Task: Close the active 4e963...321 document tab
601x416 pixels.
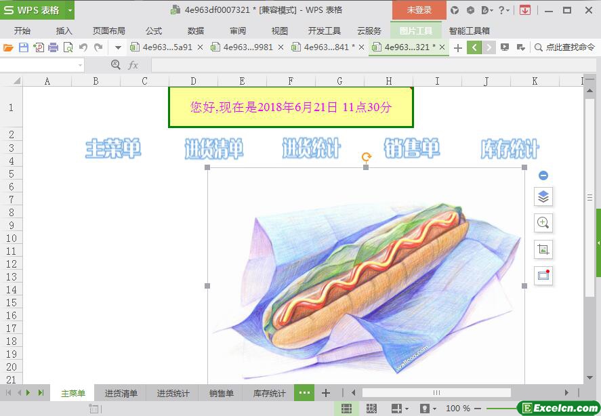Action: click(442, 47)
